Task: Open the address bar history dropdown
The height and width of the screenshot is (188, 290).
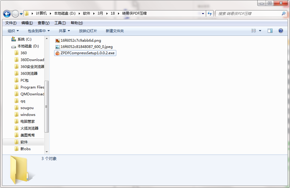Action: (x=203, y=13)
